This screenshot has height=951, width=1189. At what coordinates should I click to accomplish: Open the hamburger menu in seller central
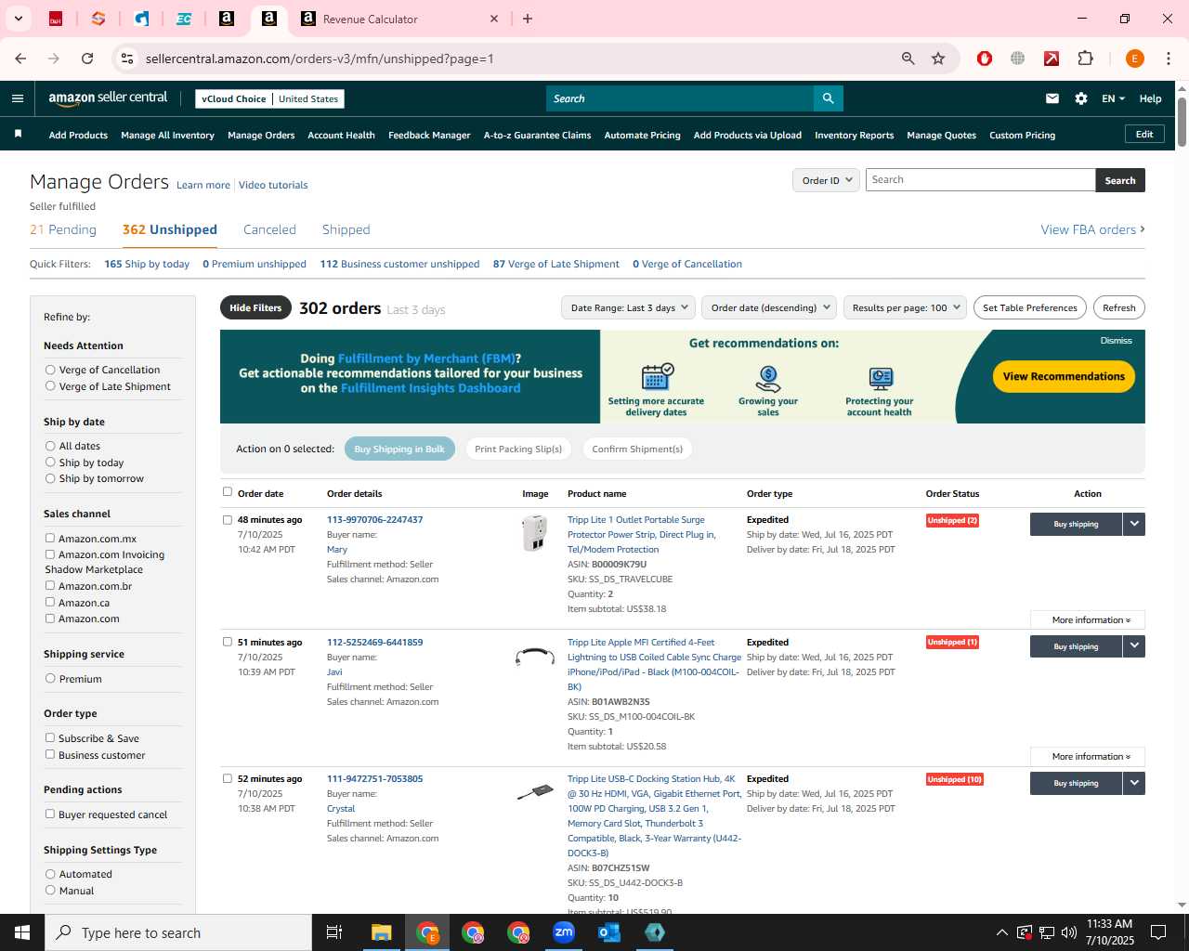click(17, 98)
